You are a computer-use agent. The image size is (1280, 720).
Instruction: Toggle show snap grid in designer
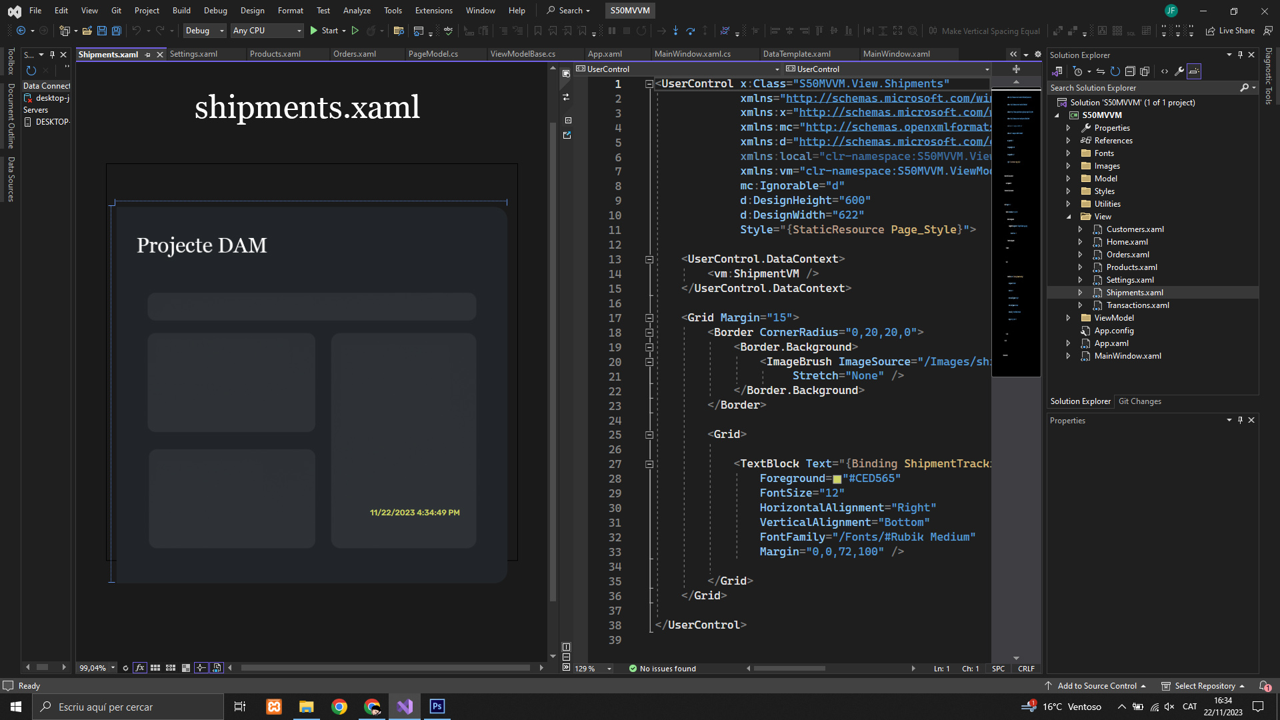tap(155, 667)
